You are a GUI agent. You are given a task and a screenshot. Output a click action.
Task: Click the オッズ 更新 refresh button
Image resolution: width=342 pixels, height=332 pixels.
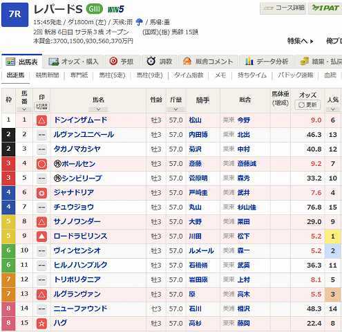point(307,105)
